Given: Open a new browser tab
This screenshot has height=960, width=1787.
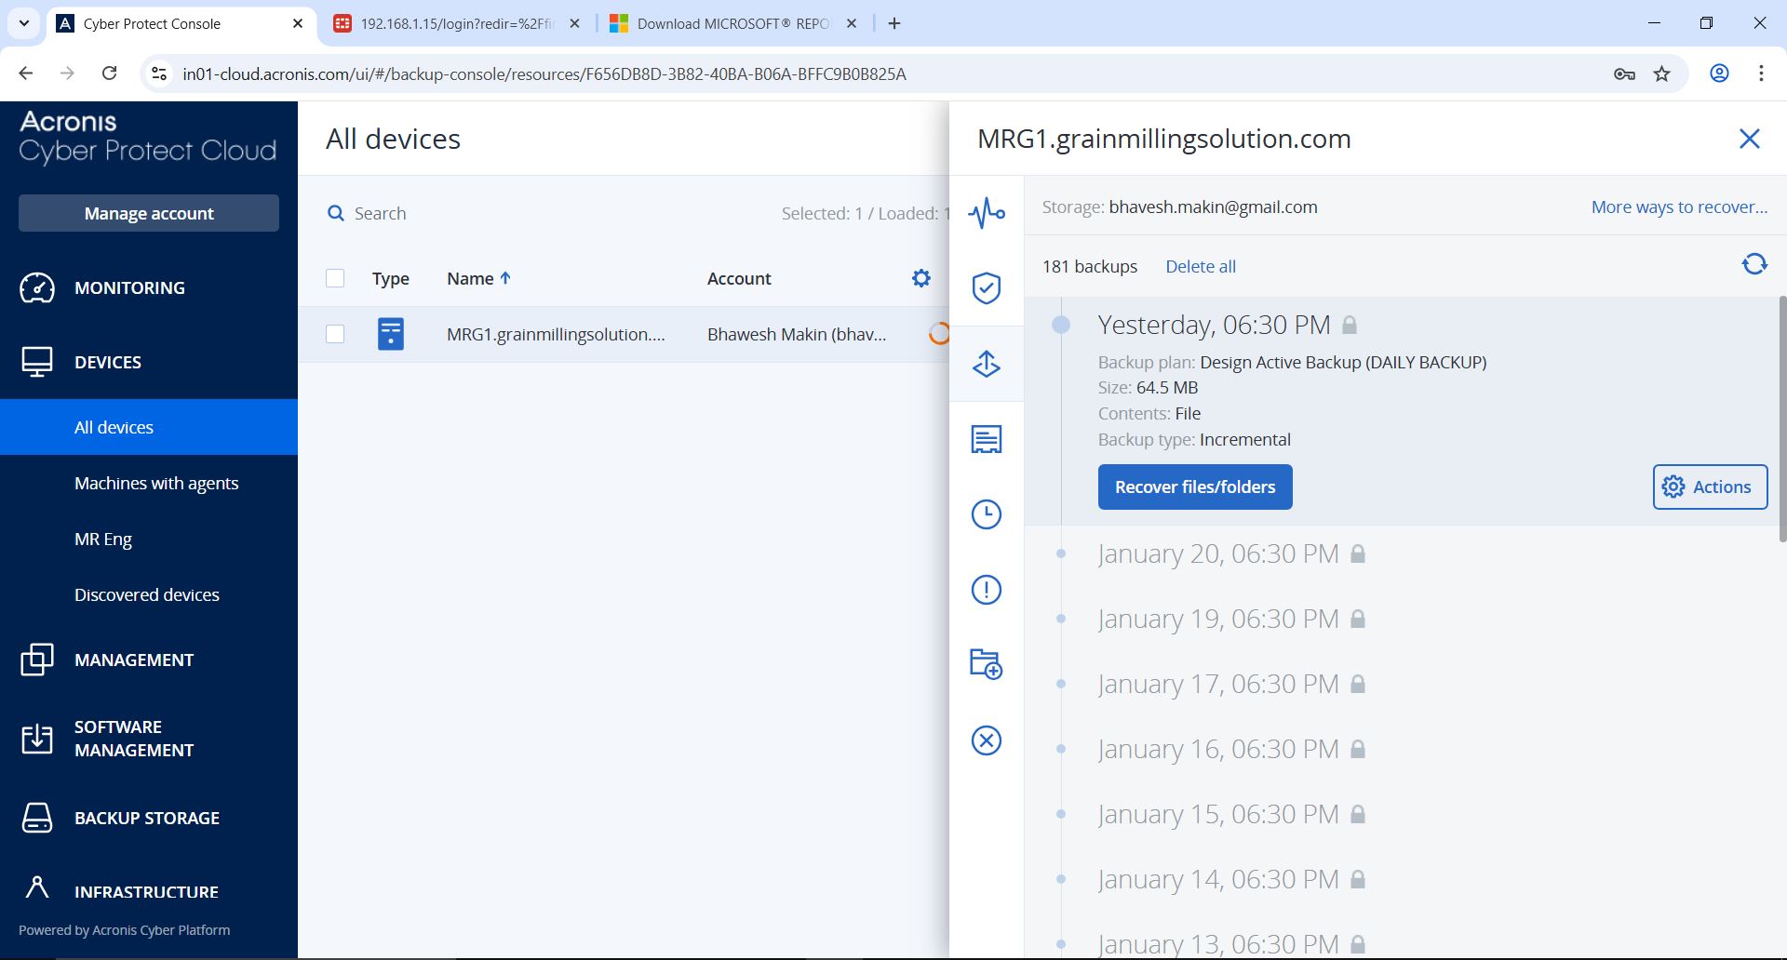Looking at the screenshot, I should [894, 23].
